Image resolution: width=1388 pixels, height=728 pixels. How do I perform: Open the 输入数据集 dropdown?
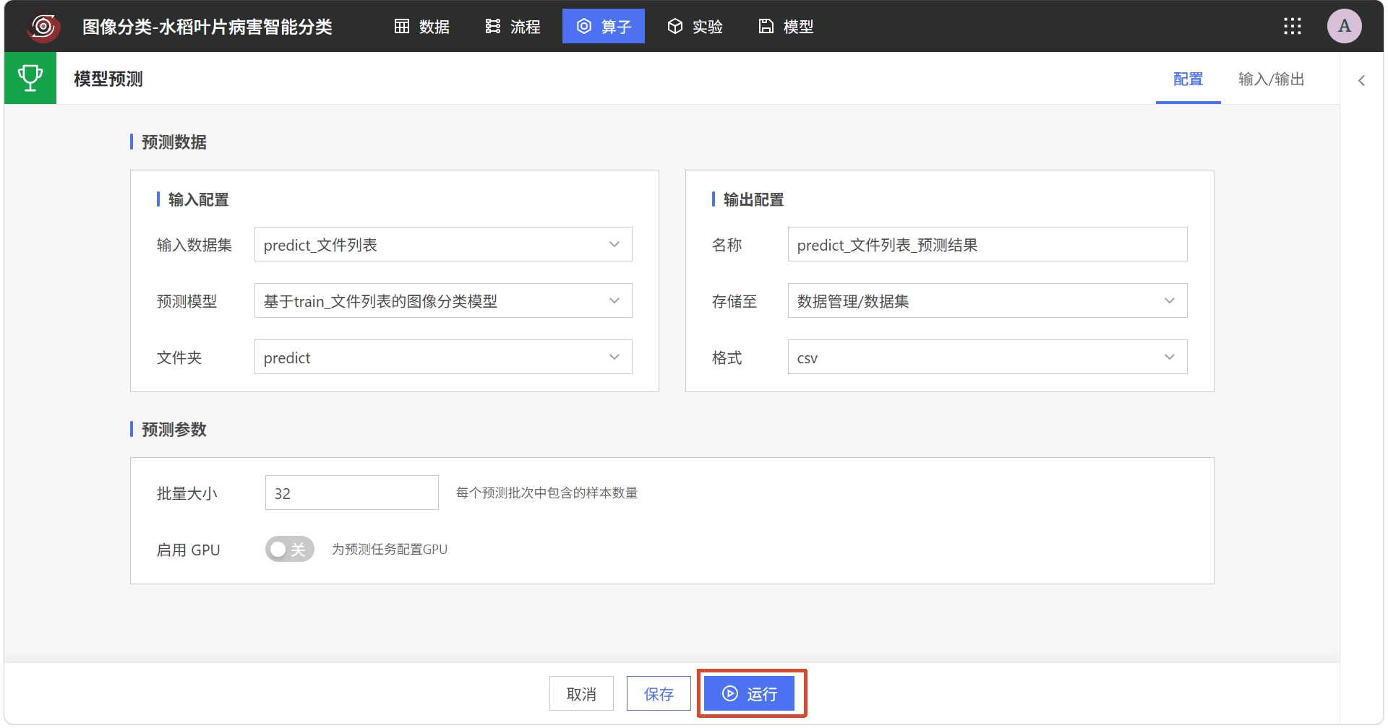point(443,245)
